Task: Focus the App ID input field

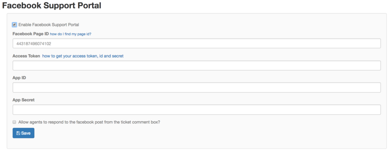Action: pos(197,88)
